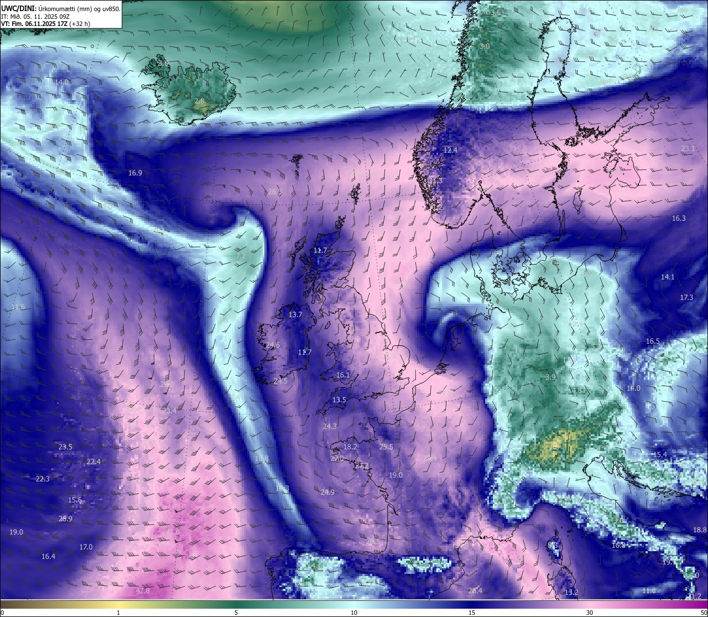Click the 42.8 value at bottom left

pos(143,591)
